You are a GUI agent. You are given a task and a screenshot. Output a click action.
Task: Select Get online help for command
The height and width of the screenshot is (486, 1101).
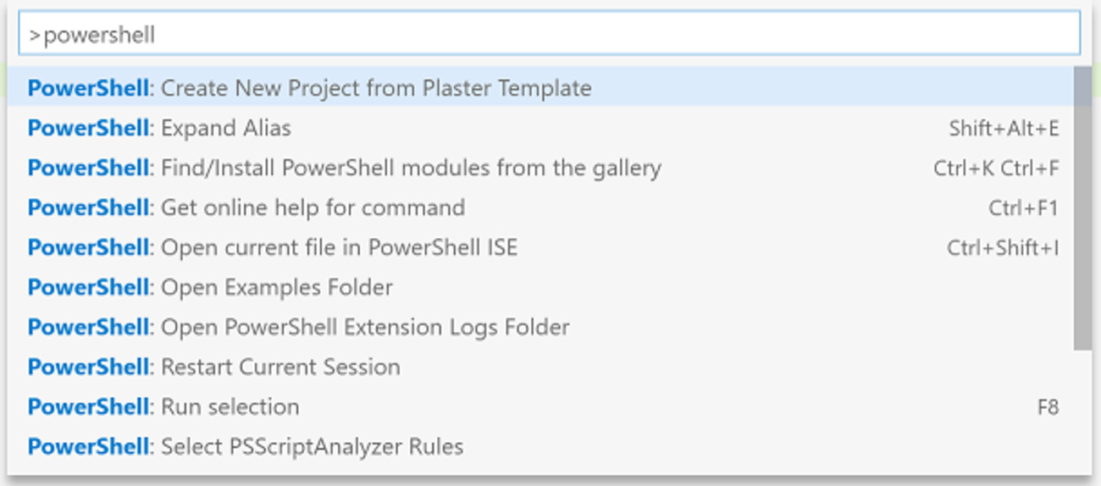(246, 207)
